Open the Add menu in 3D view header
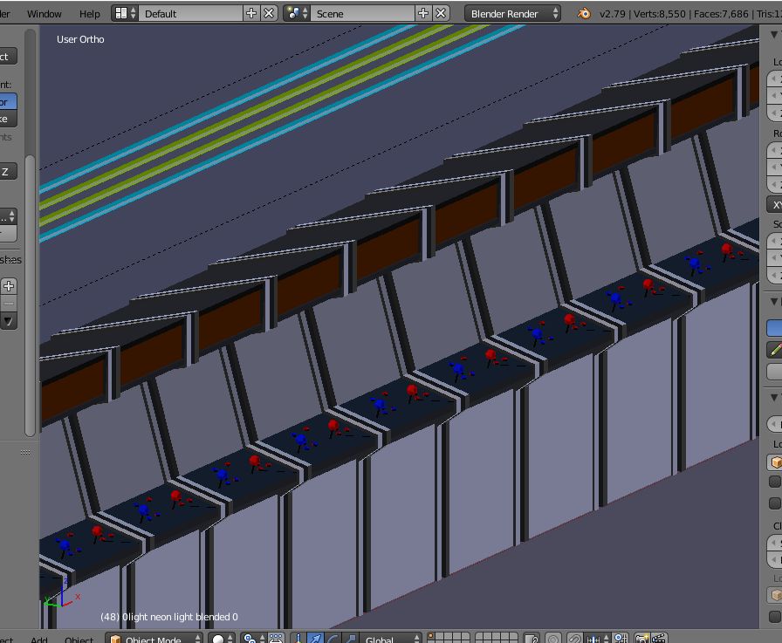Screen dimensions: 782x643 39,639
